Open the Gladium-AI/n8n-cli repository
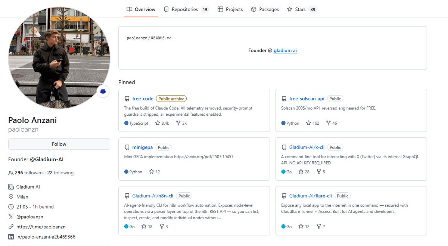448x246 pixels. [153, 196]
